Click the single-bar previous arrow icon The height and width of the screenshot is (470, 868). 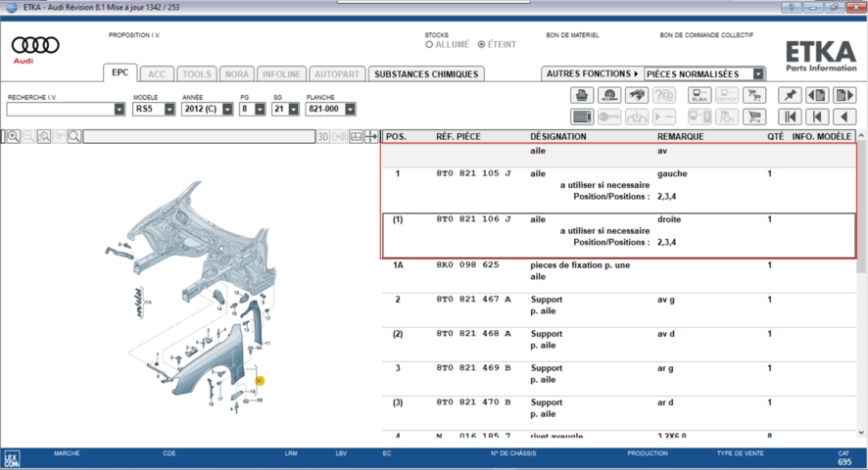pyautogui.click(x=817, y=117)
